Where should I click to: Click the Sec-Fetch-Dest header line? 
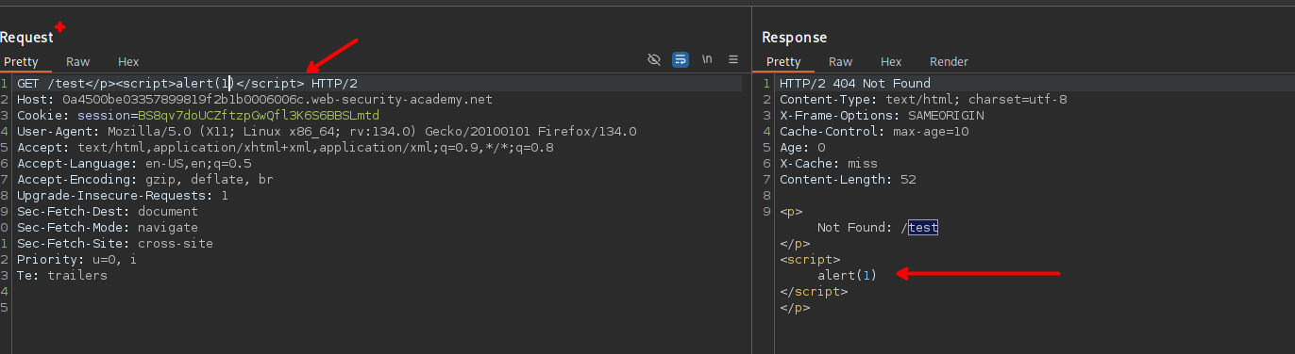coord(108,212)
